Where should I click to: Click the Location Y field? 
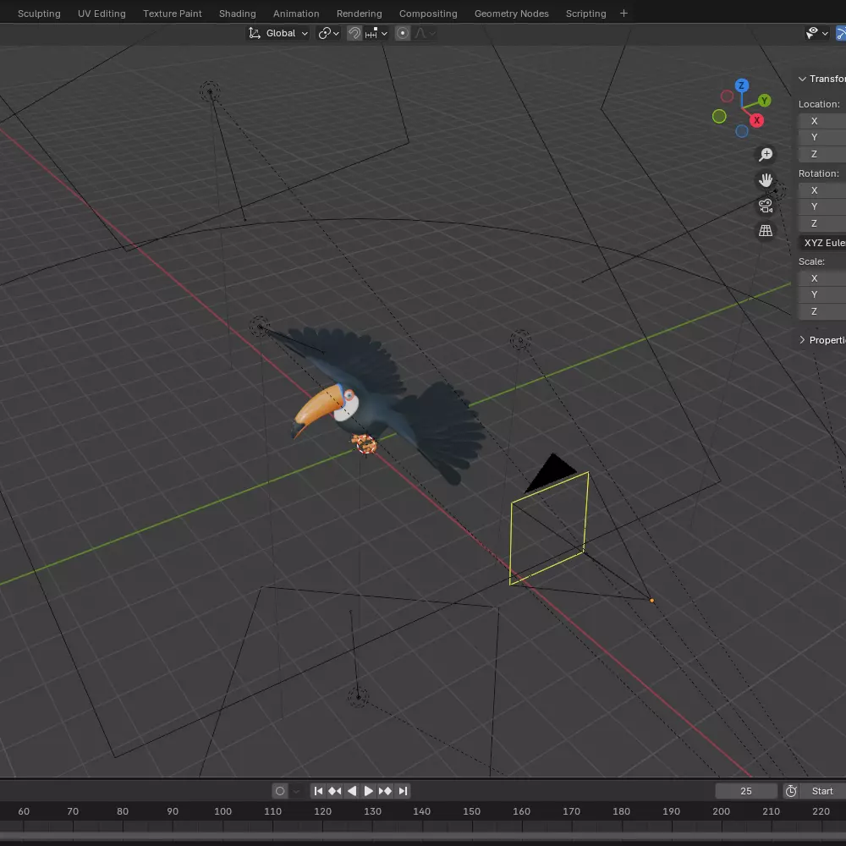point(821,137)
